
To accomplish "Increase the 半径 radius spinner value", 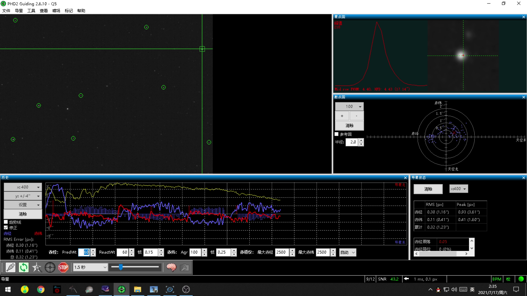I will [x=361, y=140].
